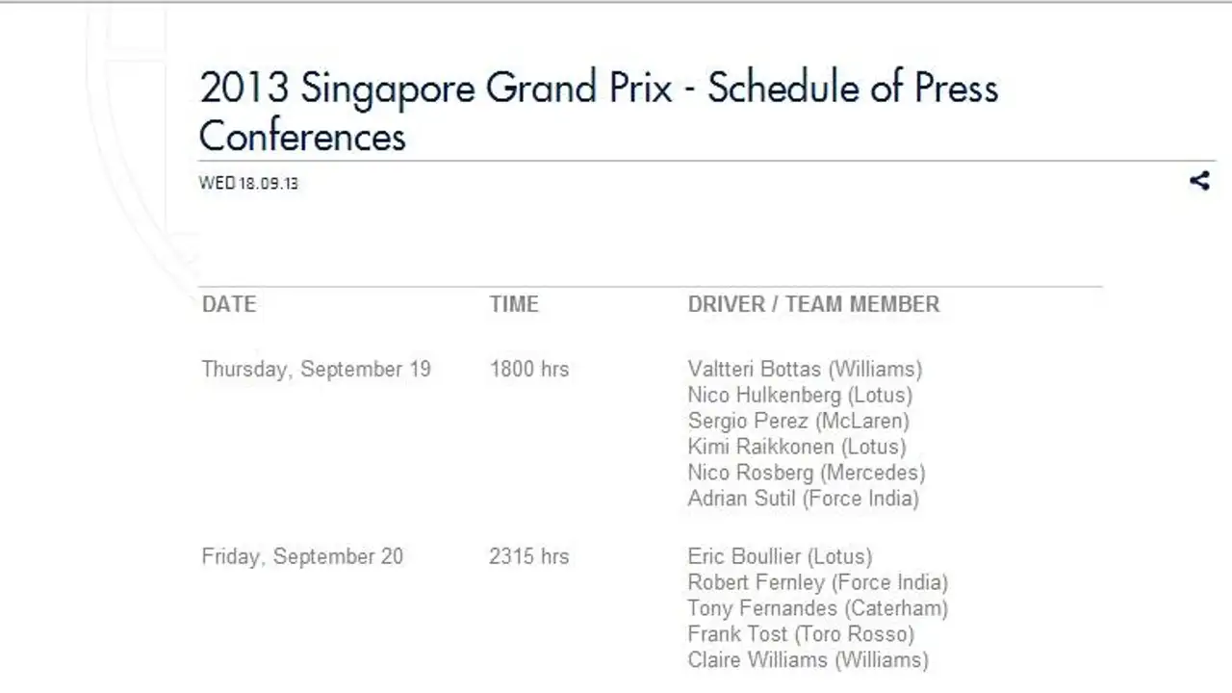1232x693 pixels.
Task: Click the 2315 hrs time entry
Action: click(x=529, y=557)
